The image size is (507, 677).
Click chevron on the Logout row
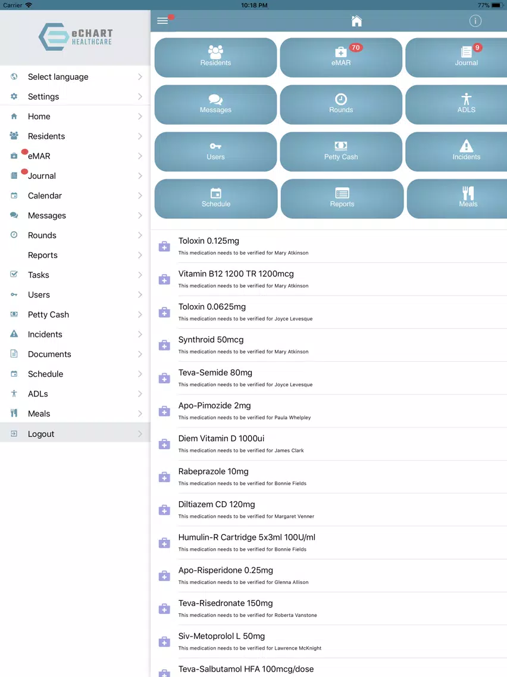(140, 434)
